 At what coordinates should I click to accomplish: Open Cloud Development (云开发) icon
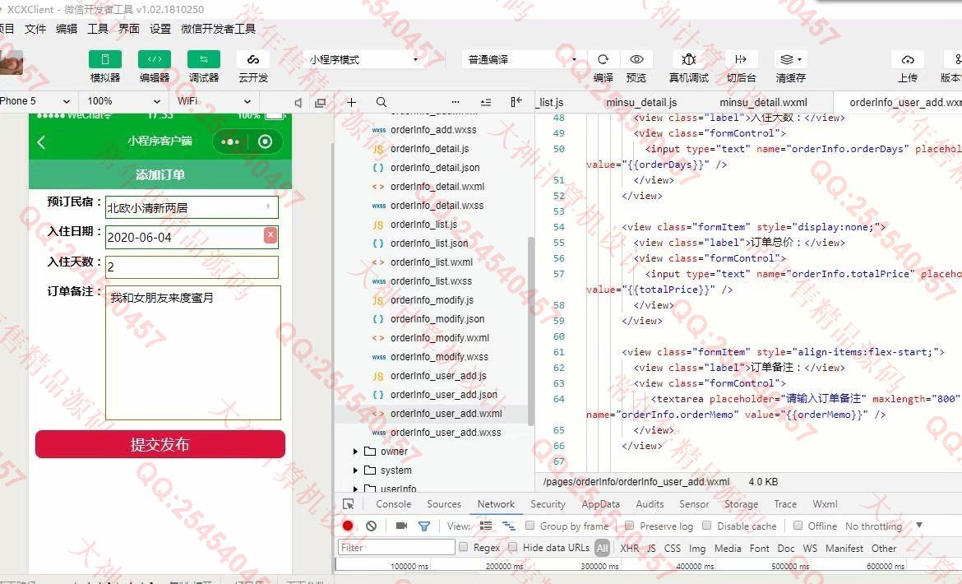click(x=253, y=59)
